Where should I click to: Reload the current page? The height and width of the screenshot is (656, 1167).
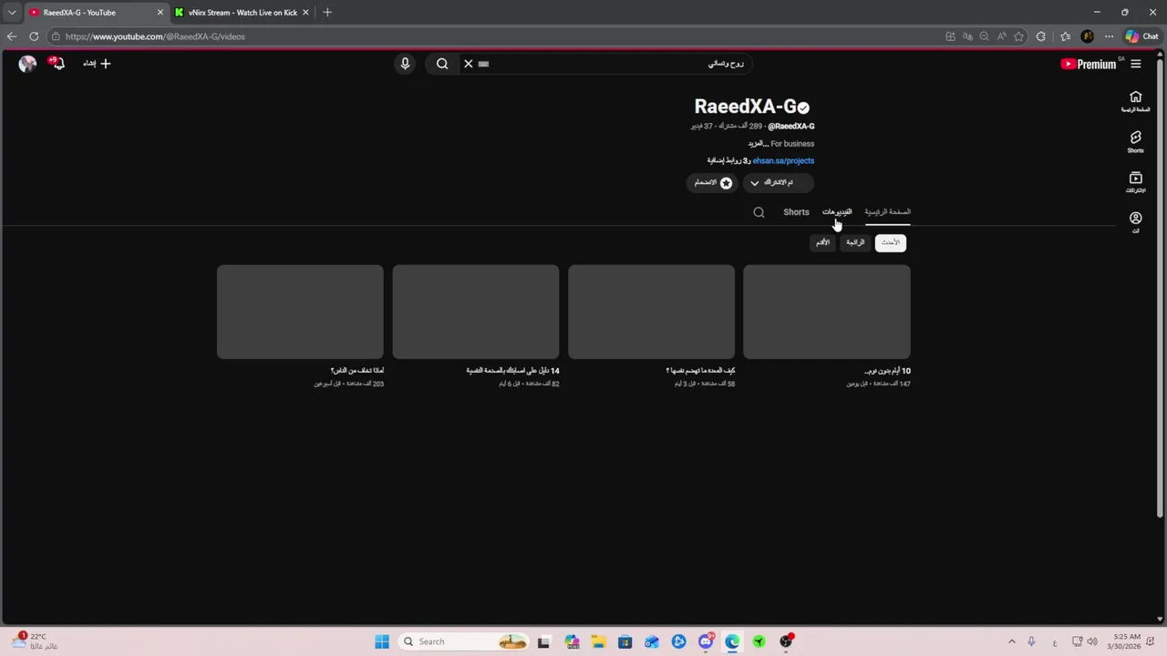[x=34, y=36]
